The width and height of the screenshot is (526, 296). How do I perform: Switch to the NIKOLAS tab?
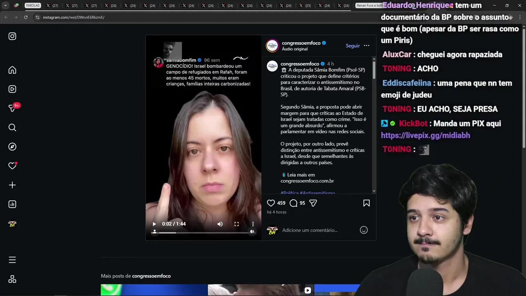[32, 5]
